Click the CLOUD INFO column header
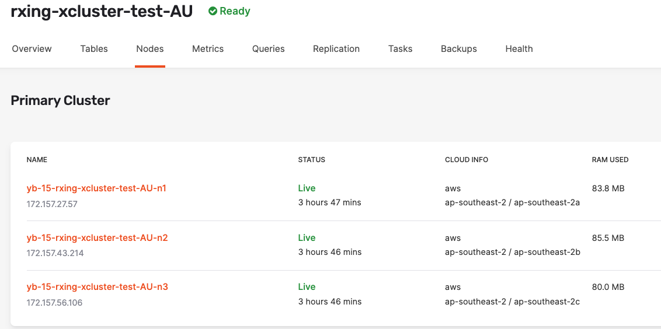 pos(467,160)
